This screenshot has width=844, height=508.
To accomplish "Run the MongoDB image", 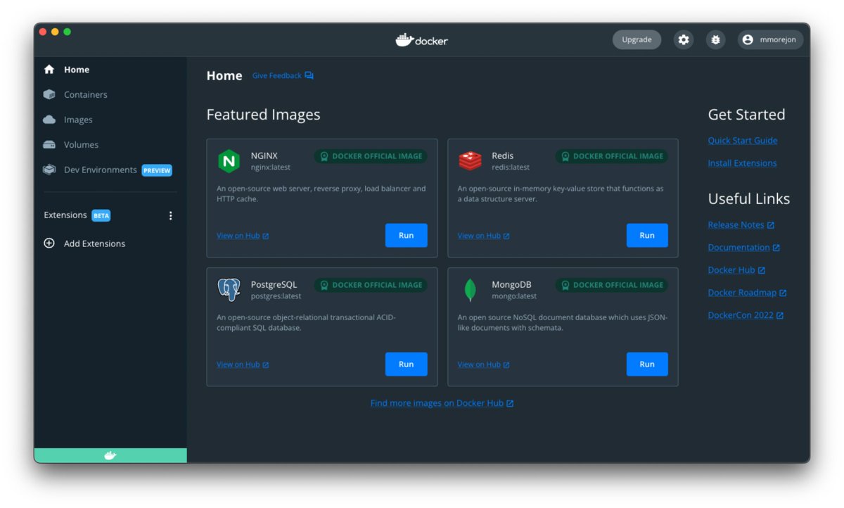I will [x=647, y=364].
